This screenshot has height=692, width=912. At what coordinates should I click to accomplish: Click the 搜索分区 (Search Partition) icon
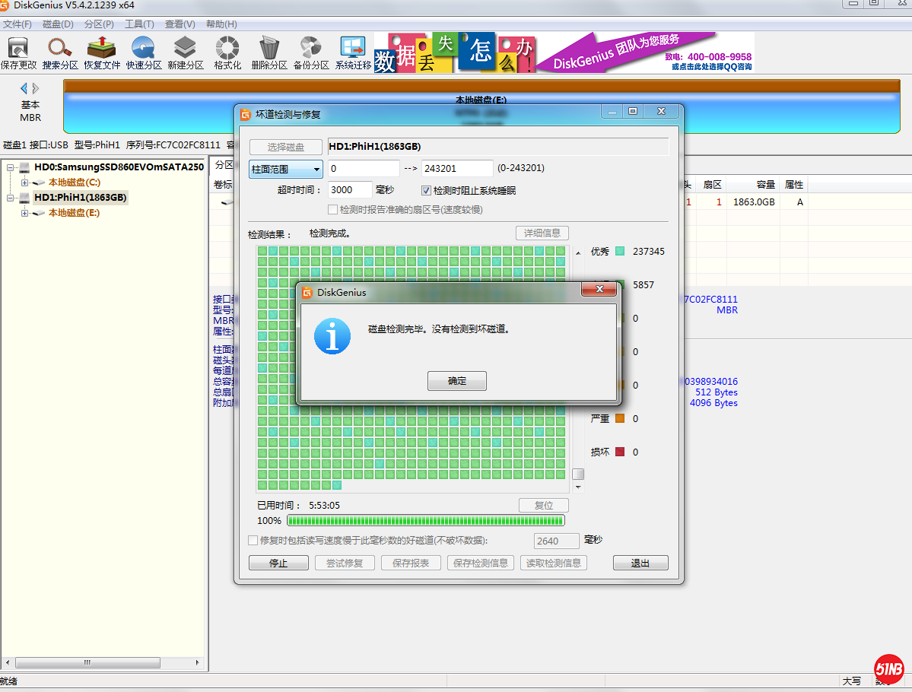pyautogui.click(x=60, y=52)
